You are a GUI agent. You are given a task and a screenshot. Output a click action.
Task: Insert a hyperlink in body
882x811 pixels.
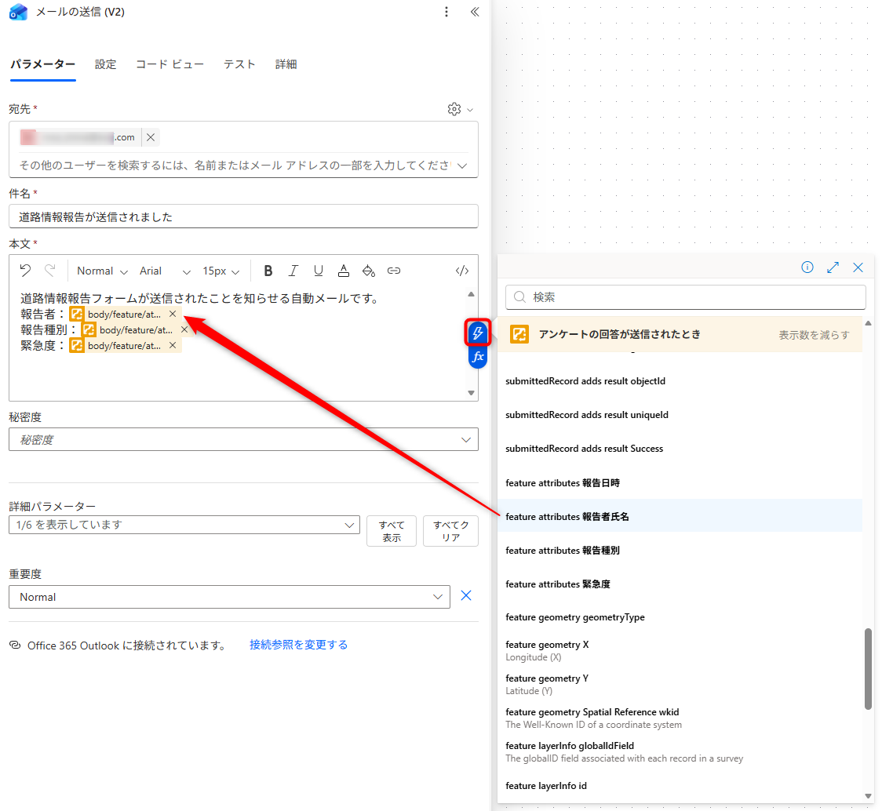click(394, 271)
